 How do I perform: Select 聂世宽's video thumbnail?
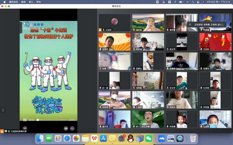(115, 119)
